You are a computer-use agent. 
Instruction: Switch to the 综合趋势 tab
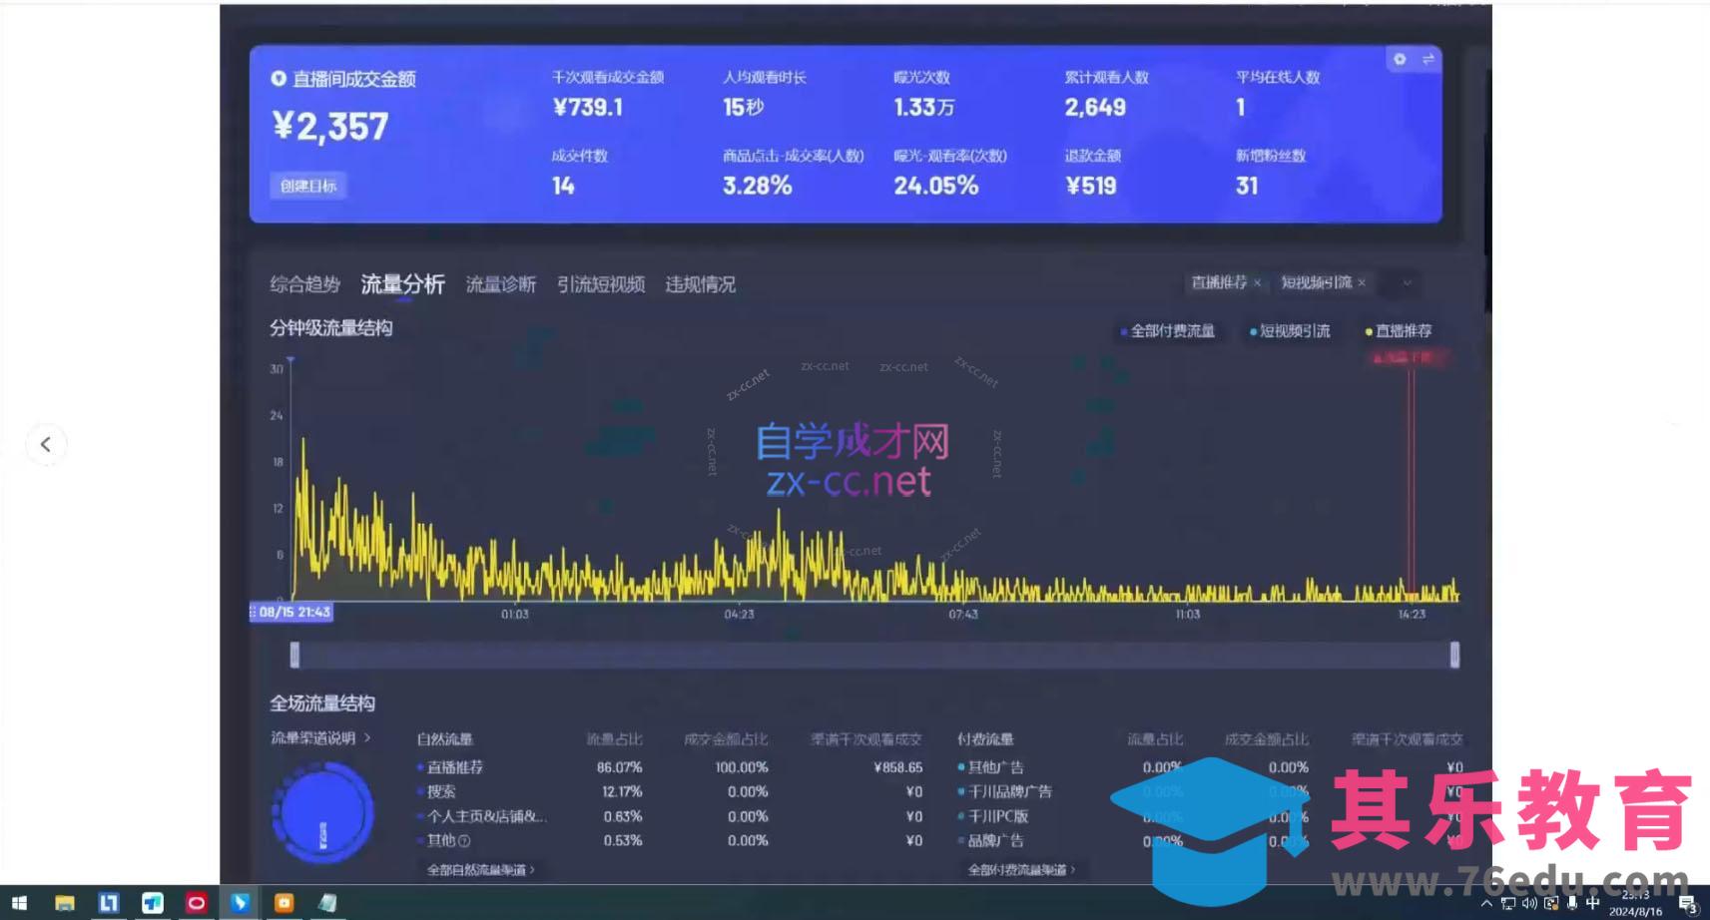pyautogui.click(x=302, y=284)
